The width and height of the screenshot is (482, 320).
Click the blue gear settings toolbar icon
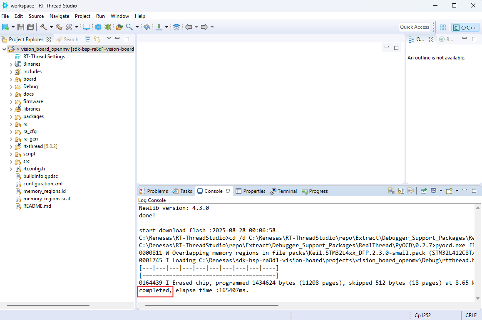[98, 27]
